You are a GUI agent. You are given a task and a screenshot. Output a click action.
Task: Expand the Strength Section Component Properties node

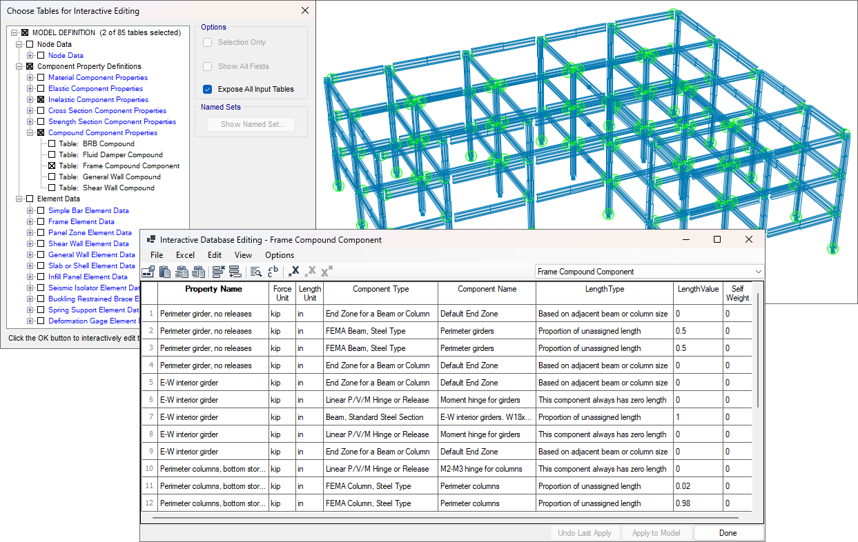point(30,121)
